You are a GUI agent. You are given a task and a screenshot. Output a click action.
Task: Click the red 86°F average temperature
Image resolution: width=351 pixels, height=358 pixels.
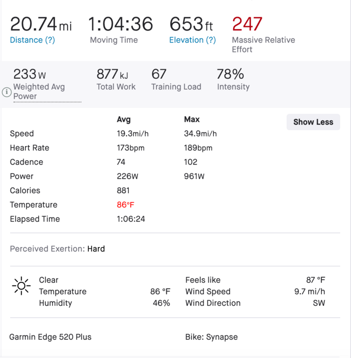[126, 205]
